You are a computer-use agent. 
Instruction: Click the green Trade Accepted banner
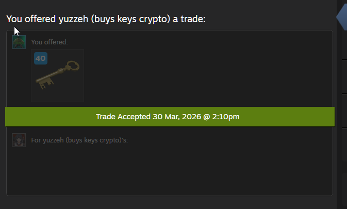(170, 117)
